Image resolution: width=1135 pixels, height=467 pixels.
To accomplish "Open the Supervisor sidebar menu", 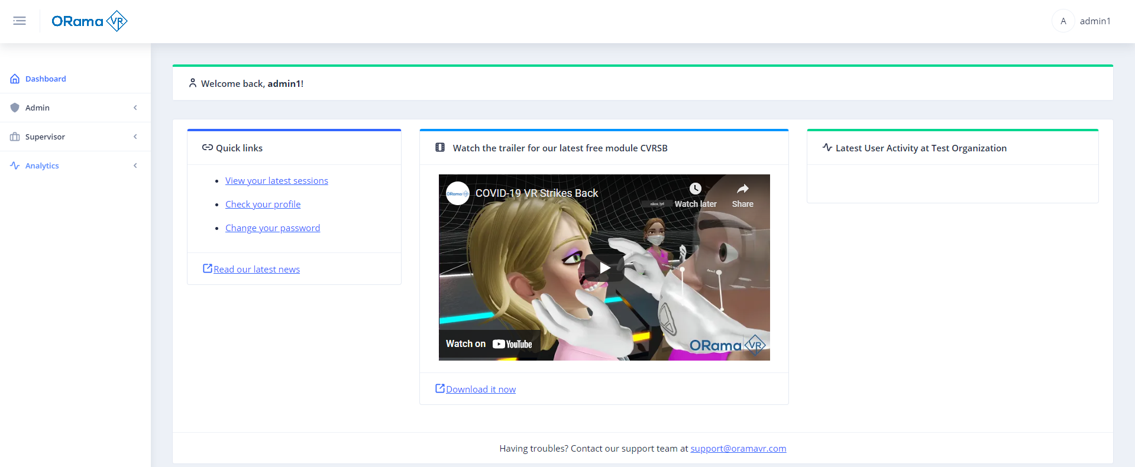I will click(x=75, y=137).
